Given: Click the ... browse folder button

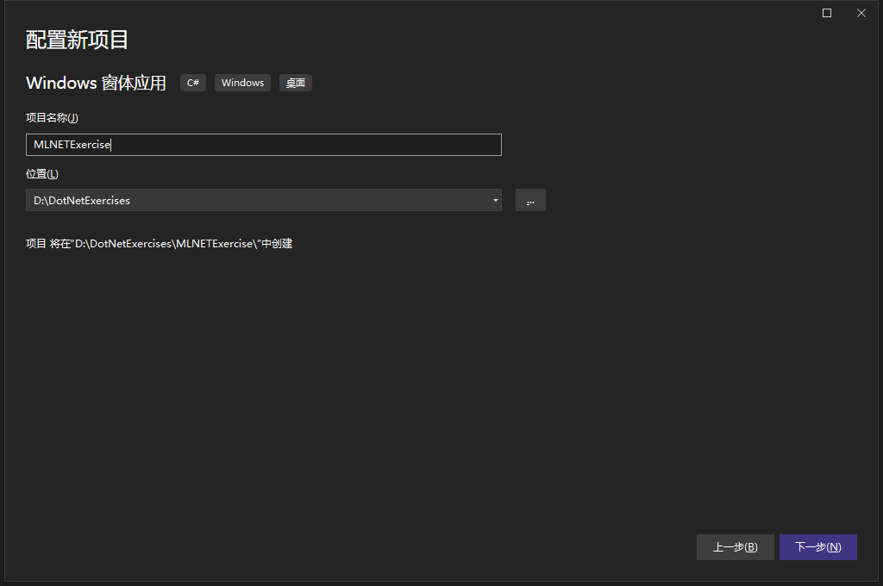Looking at the screenshot, I should (530, 200).
